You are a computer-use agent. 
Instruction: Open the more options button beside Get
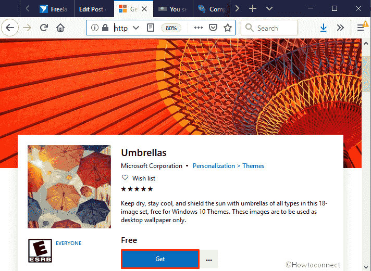[209, 260]
